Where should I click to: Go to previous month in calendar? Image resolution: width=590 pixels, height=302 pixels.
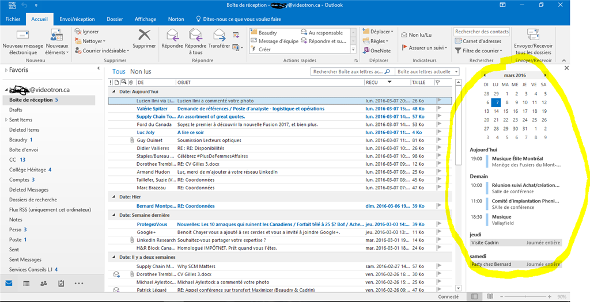tap(485, 75)
